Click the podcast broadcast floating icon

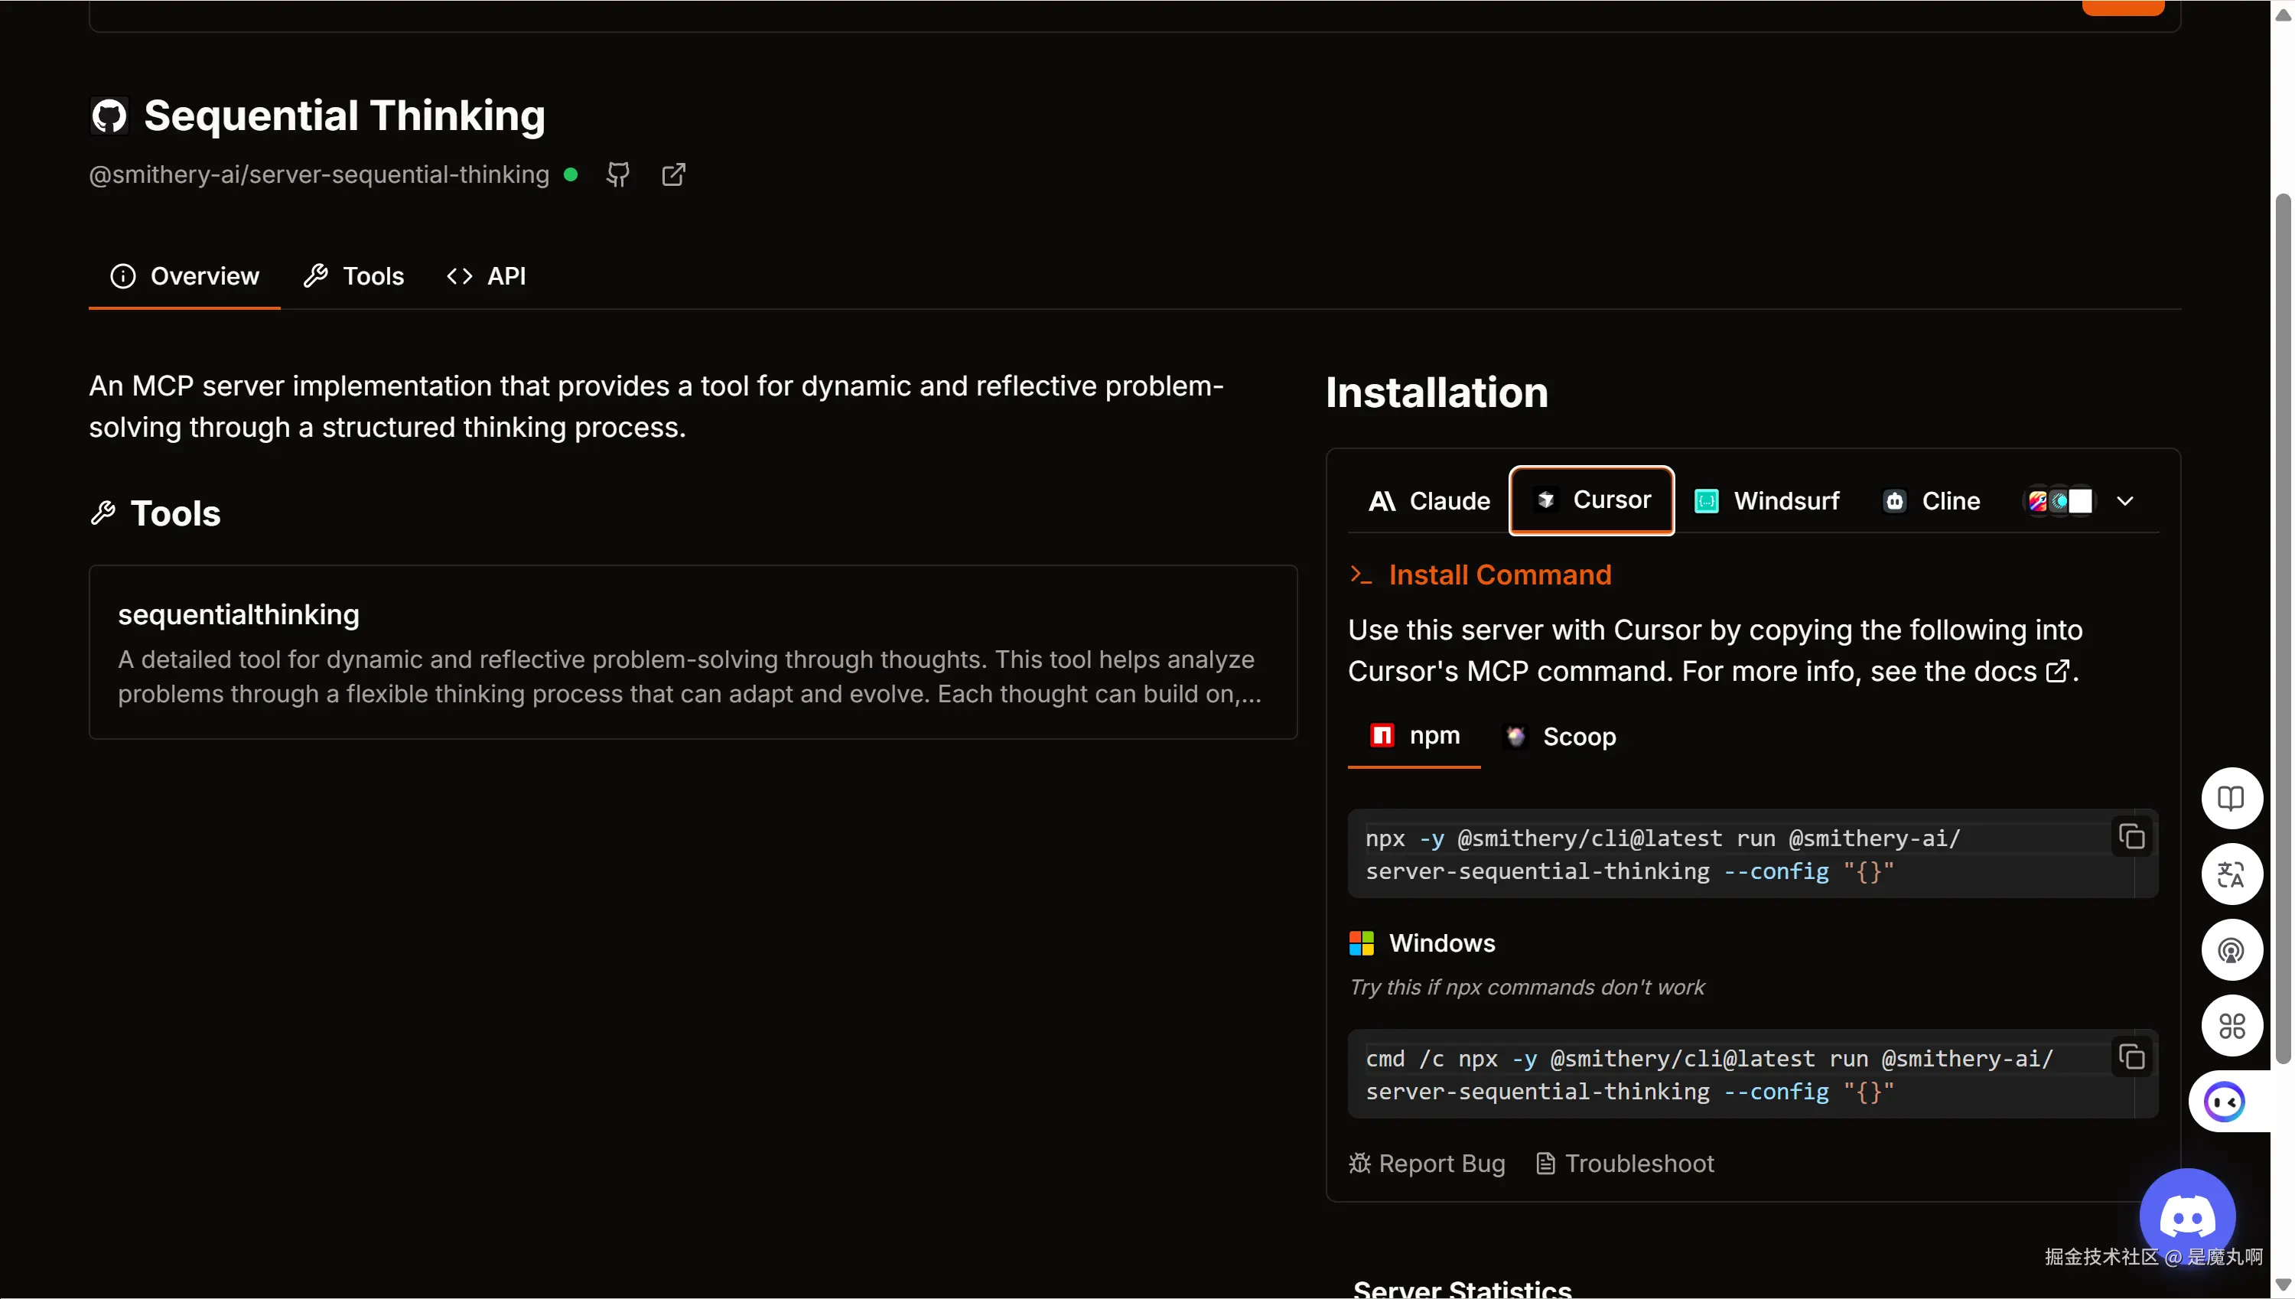2231,950
